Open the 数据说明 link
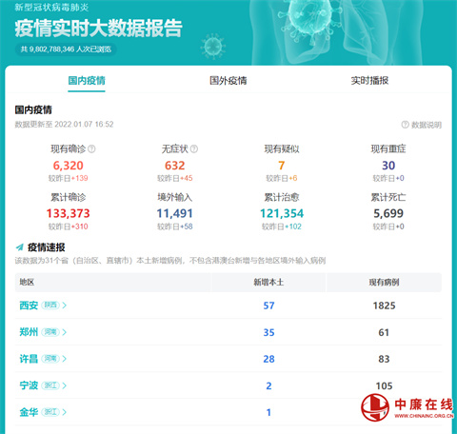 click(x=422, y=125)
